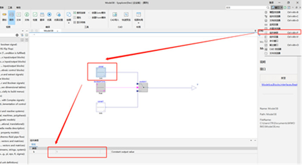Open the Documentation (info) view button
This screenshot has height=165, width=302.
pos(27,16)
